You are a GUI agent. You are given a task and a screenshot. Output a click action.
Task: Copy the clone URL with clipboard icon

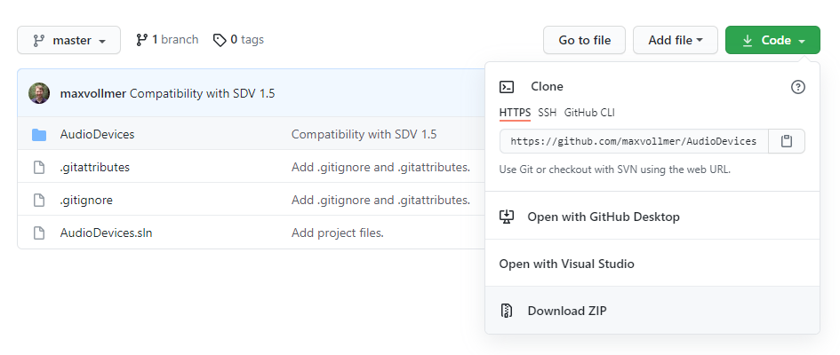tap(787, 141)
